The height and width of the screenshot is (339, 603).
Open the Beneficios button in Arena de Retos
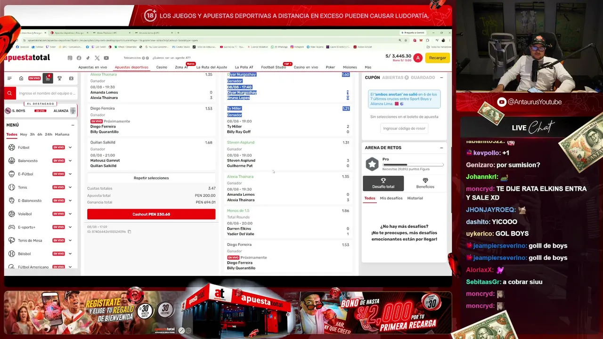pos(425,183)
